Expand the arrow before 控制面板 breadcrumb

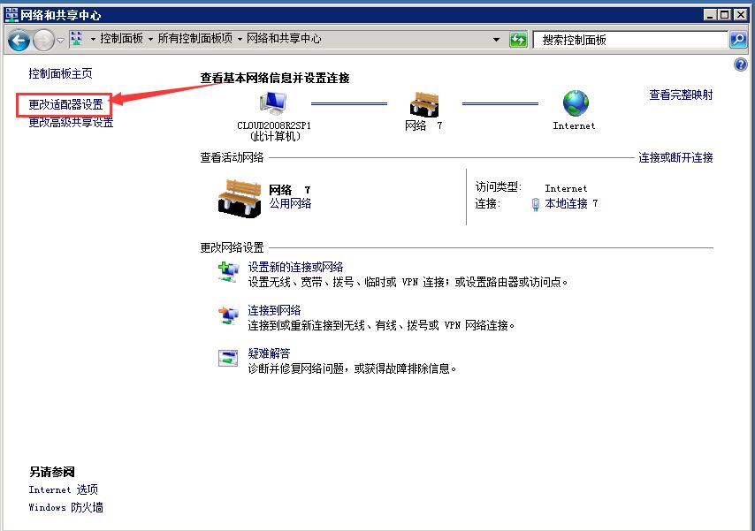pyautogui.click(x=93, y=40)
